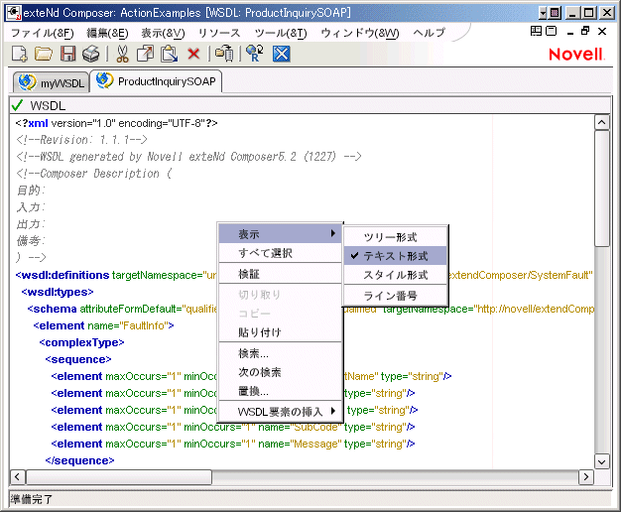This screenshot has width=621, height=512.
Task: Click the 準備完了 status bar text
Action: click(32, 499)
